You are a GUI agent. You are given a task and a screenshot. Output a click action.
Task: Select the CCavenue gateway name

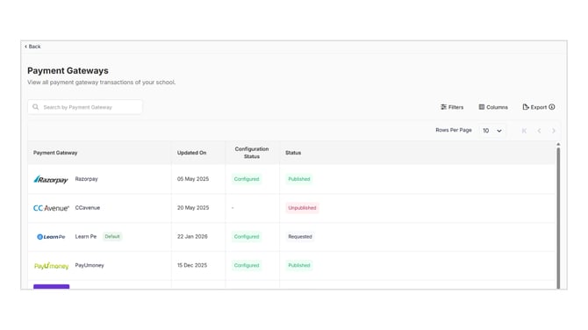point(88,208)
